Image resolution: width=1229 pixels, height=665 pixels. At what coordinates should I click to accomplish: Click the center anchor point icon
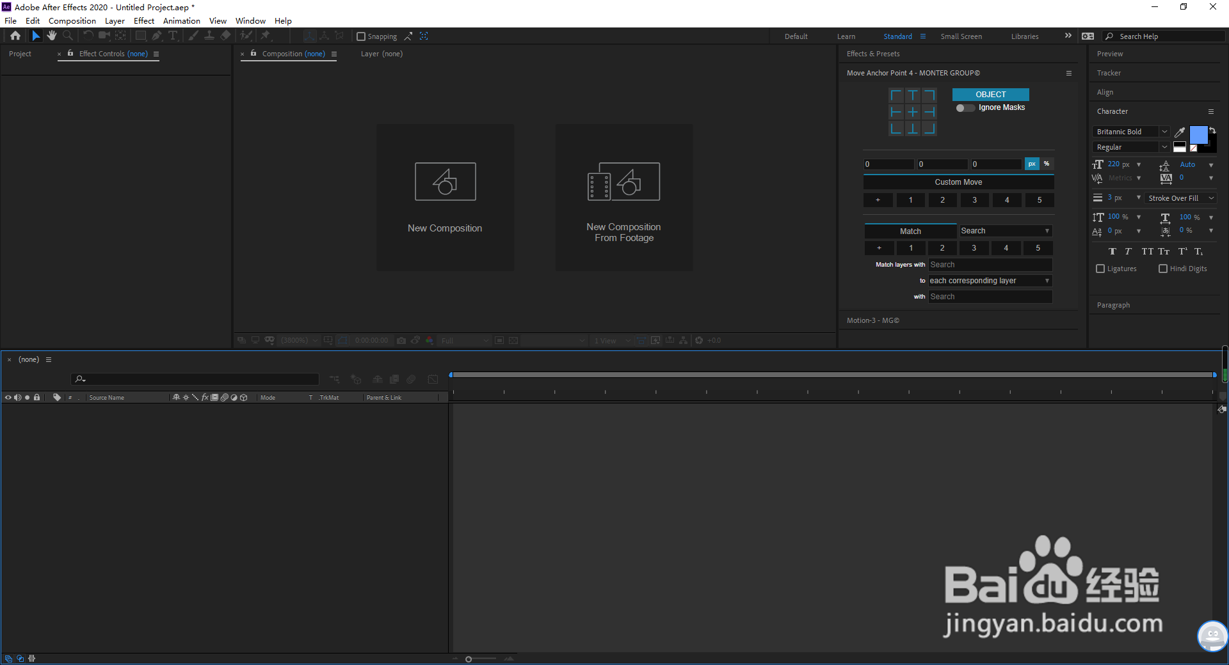913,112
